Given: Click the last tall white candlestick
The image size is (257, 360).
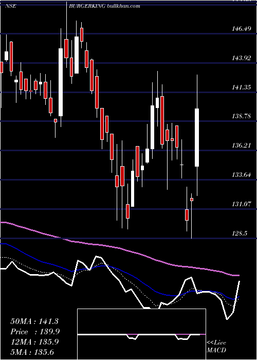Looking at the screenshot, I should coord(197,137).
